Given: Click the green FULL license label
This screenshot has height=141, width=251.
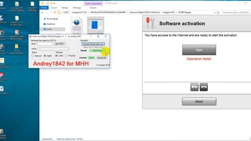Looking at the screenshot, I should pyautogui.click(x=91, y=58).
